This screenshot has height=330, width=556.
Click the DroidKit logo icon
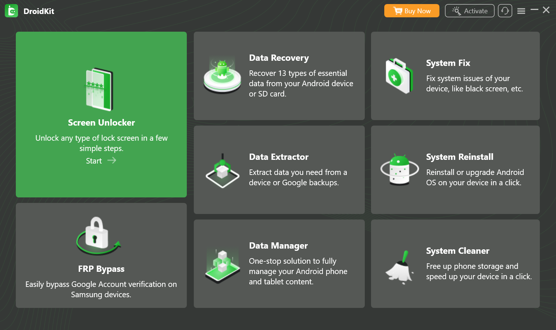tap(11, 11)
